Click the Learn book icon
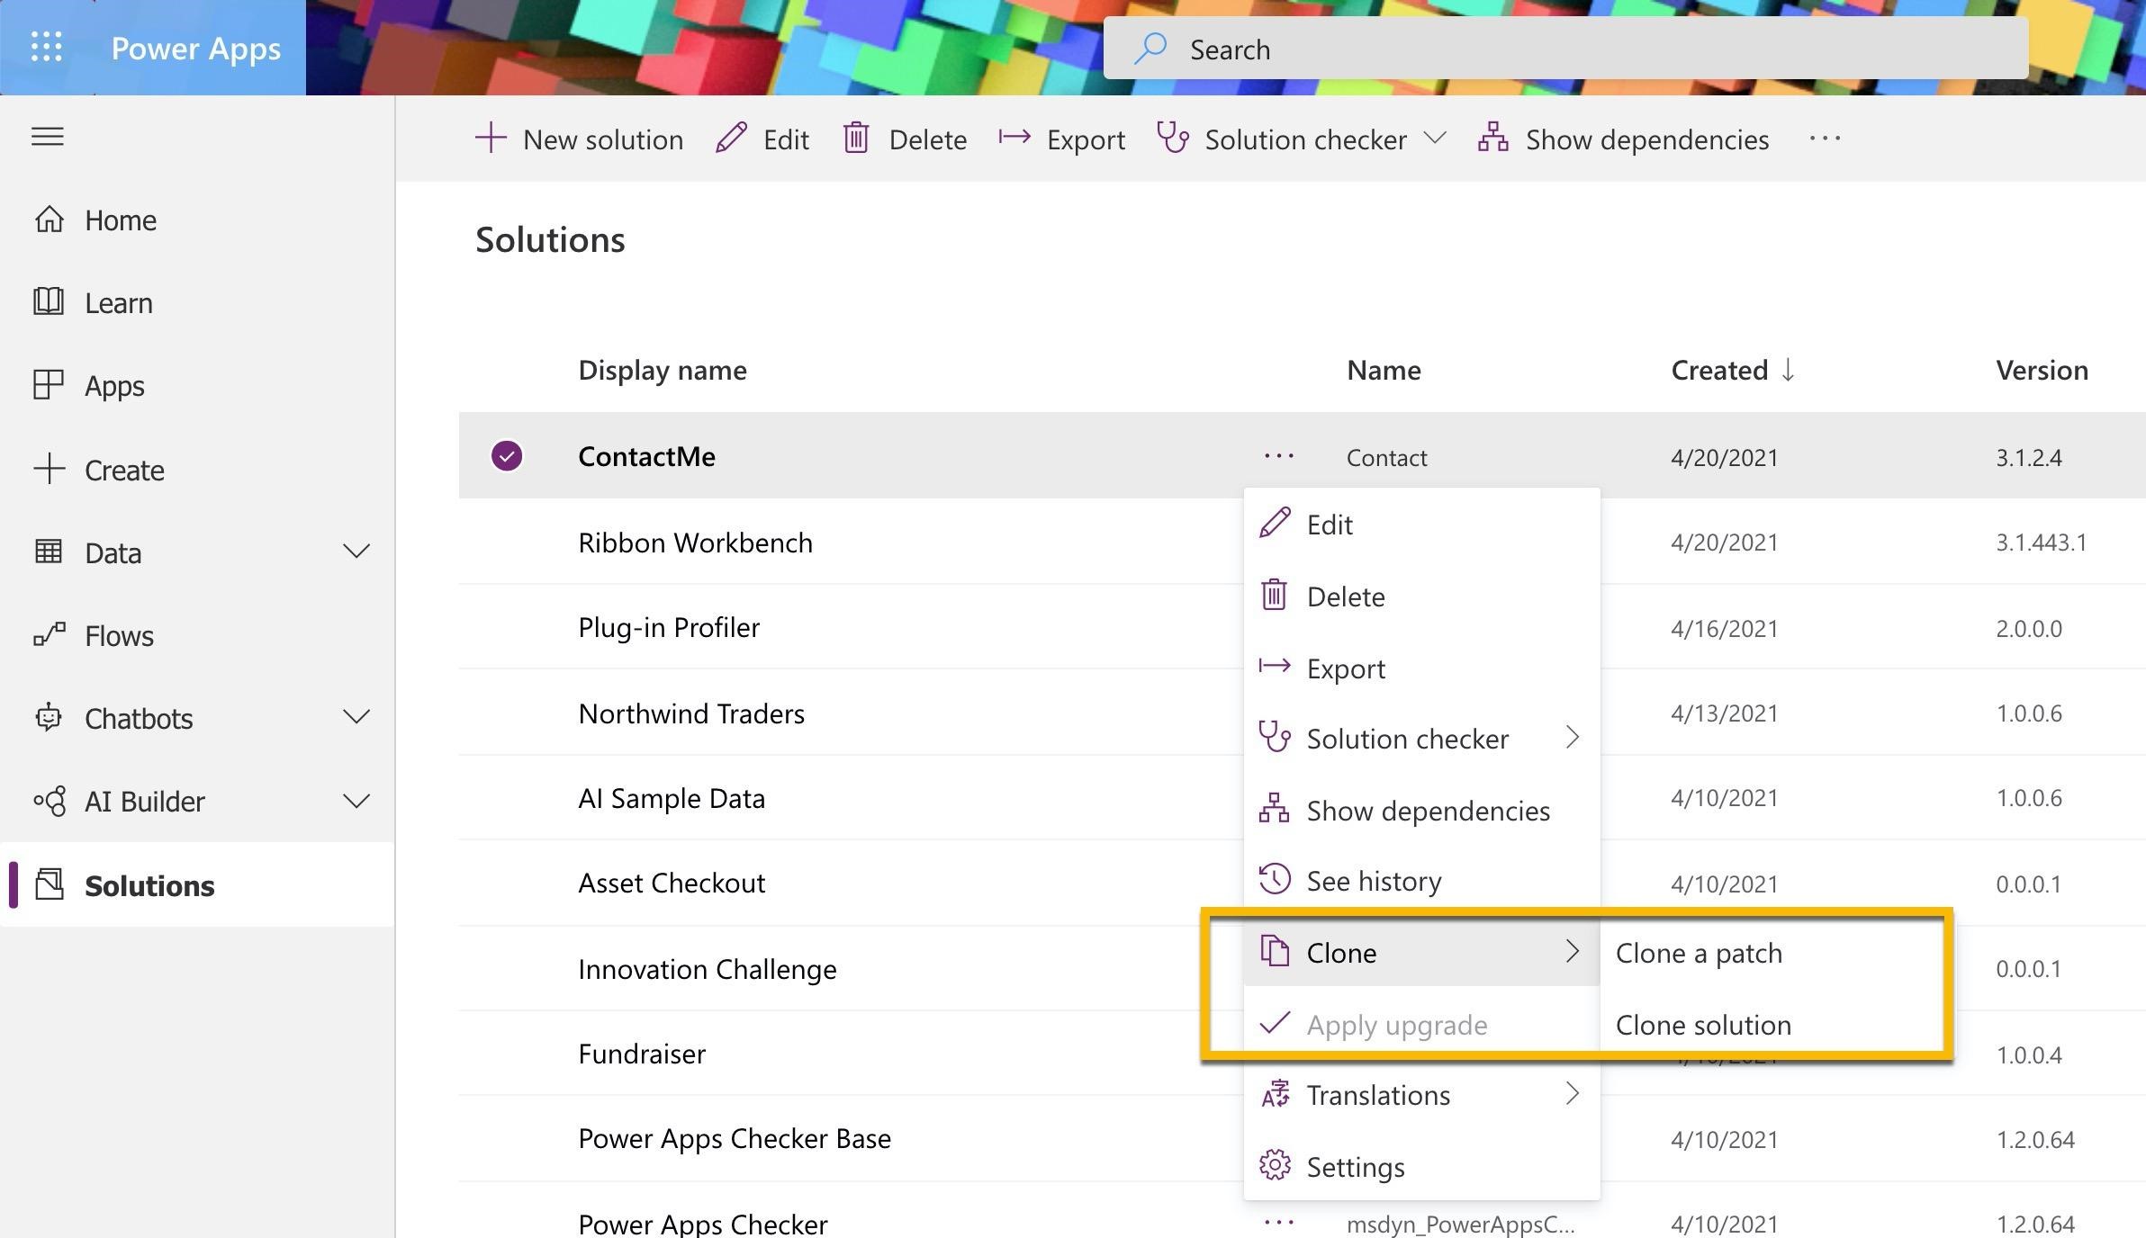Screen dimensions: 2146x1238 (x=49, y=301)
